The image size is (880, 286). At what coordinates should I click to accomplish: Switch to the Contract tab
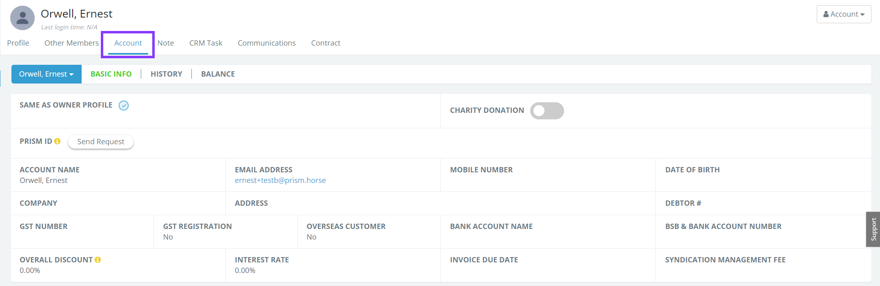326,43
